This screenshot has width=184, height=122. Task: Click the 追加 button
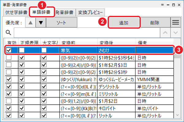[x=124, y=23]
